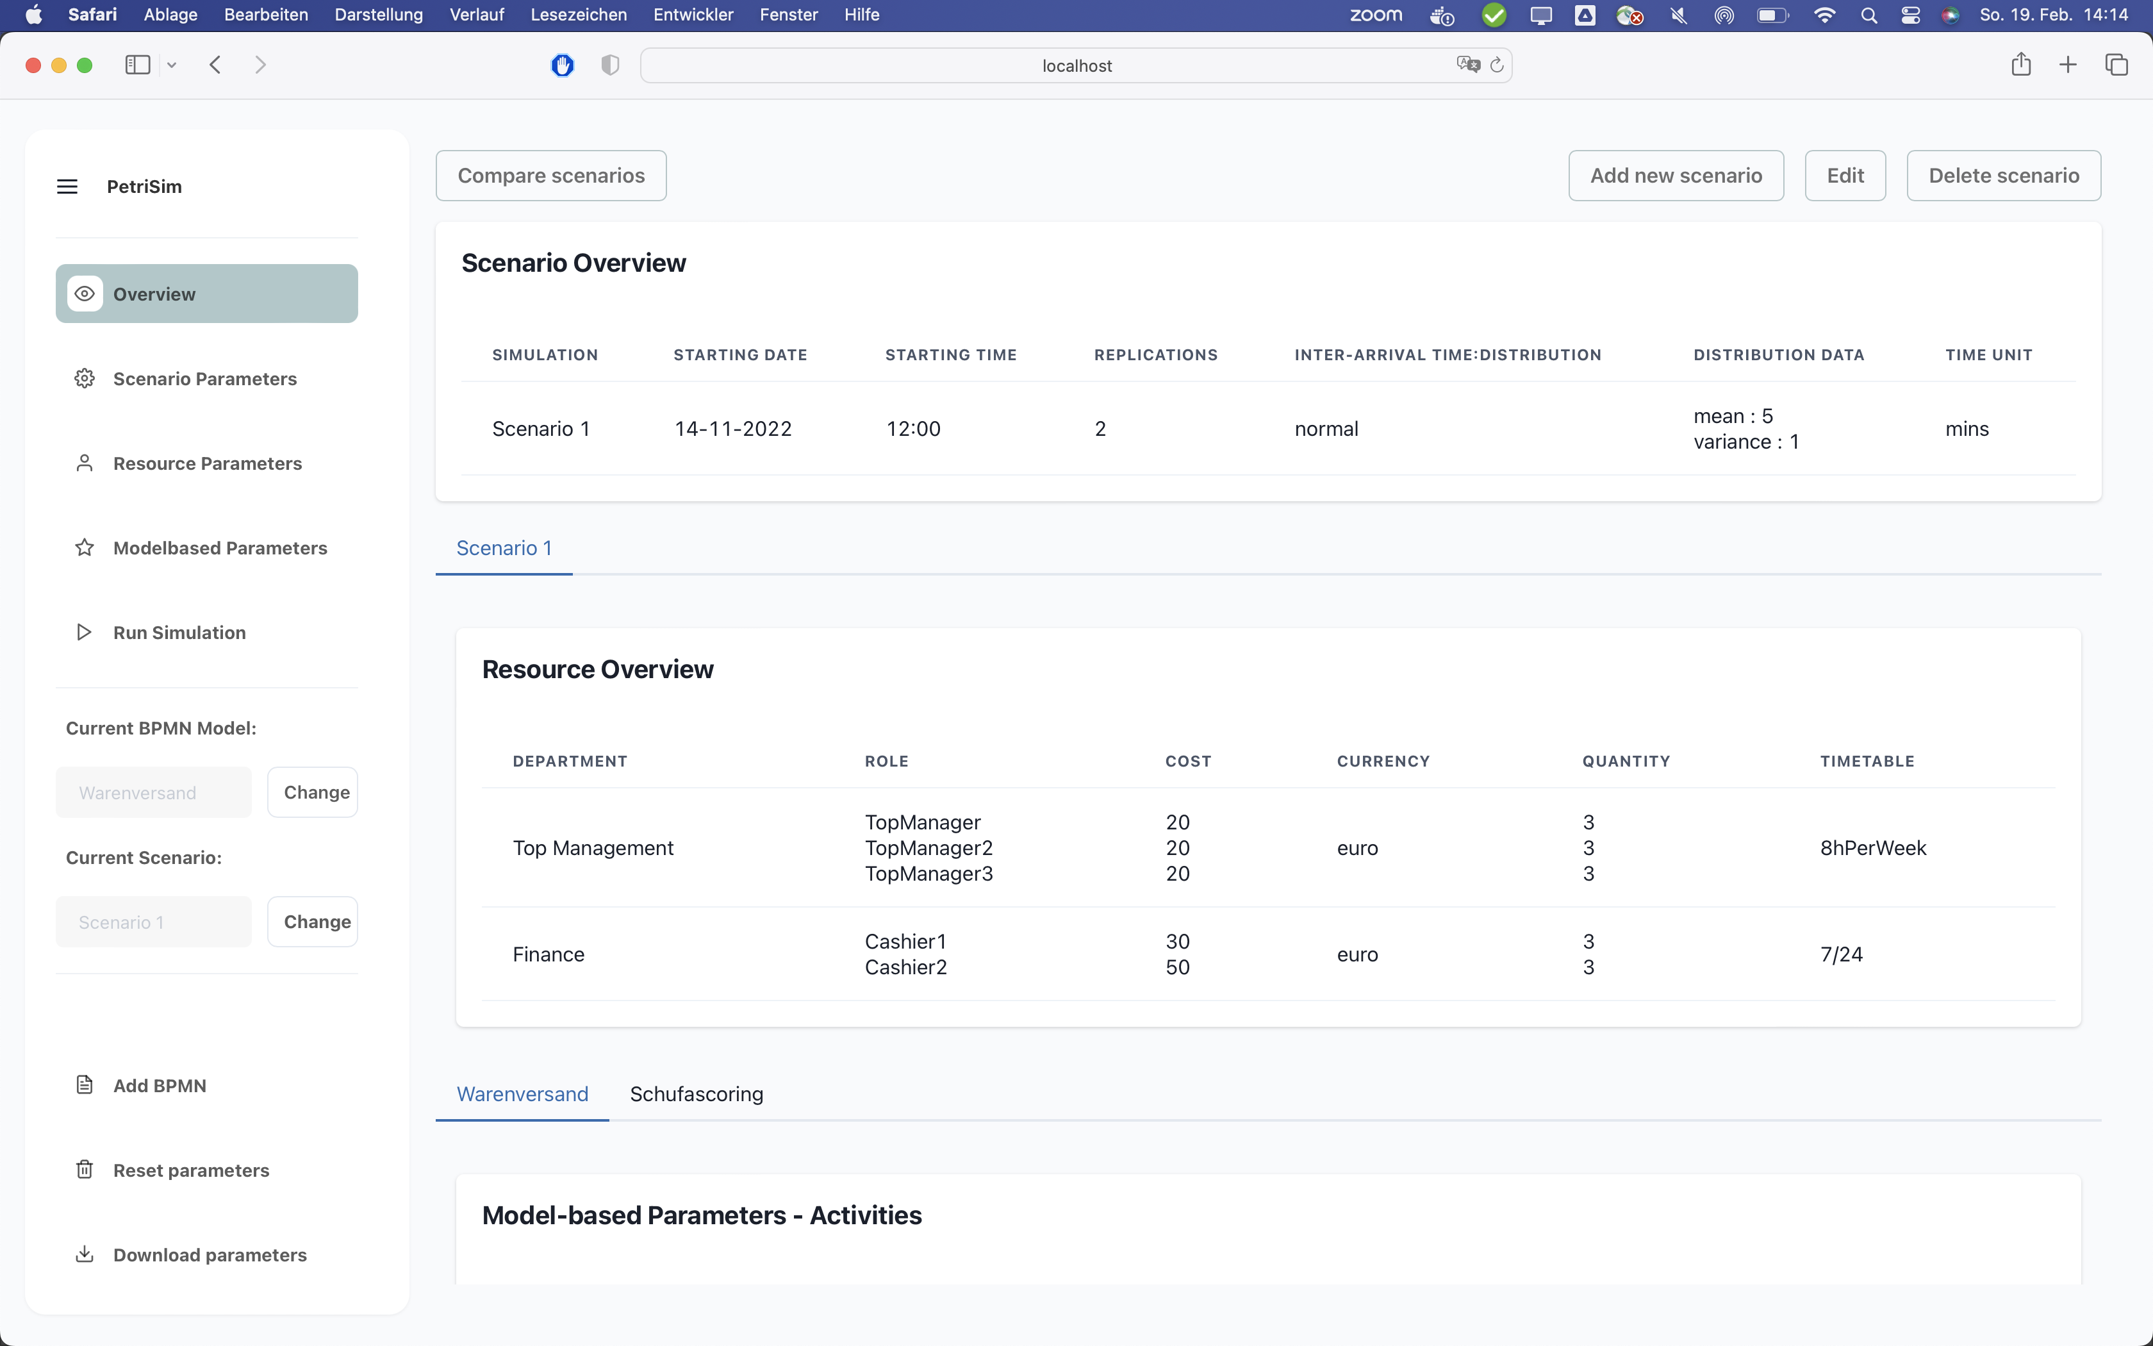The height and width of the screenshot is (1346, 2153).
Task: Switch to the Schufascoring tab
Action: 697,1094
